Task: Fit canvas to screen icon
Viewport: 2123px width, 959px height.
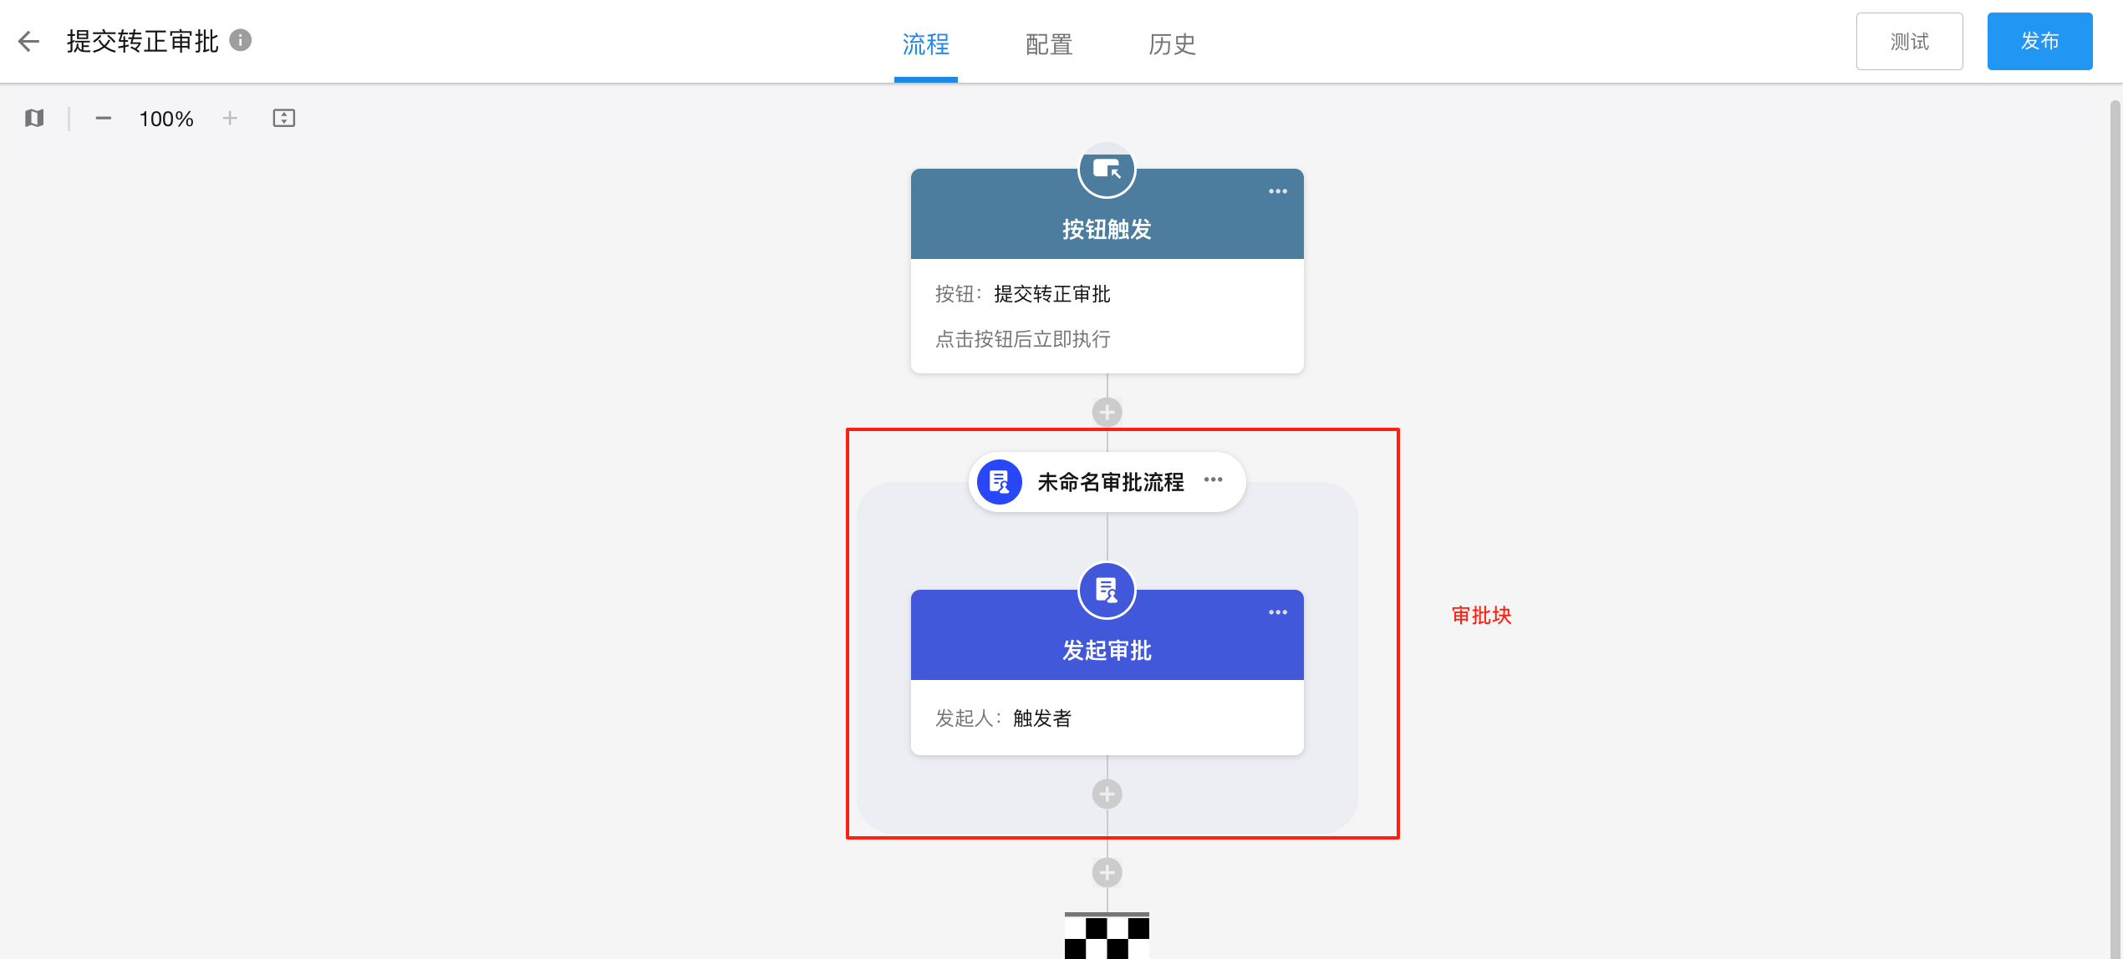Action: [284, 118]
